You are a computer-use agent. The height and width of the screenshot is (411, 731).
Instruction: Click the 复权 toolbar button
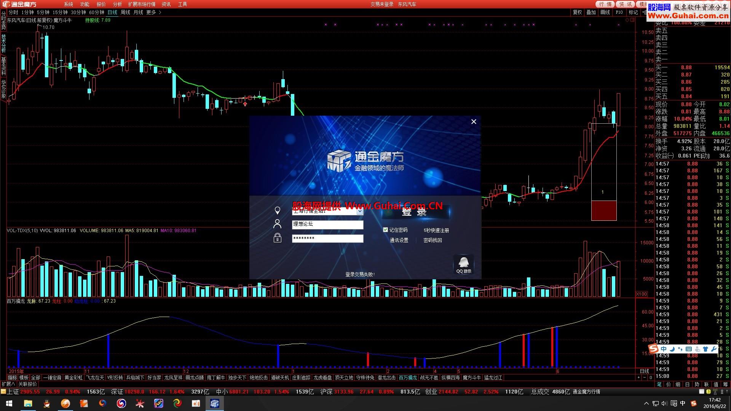577,13
